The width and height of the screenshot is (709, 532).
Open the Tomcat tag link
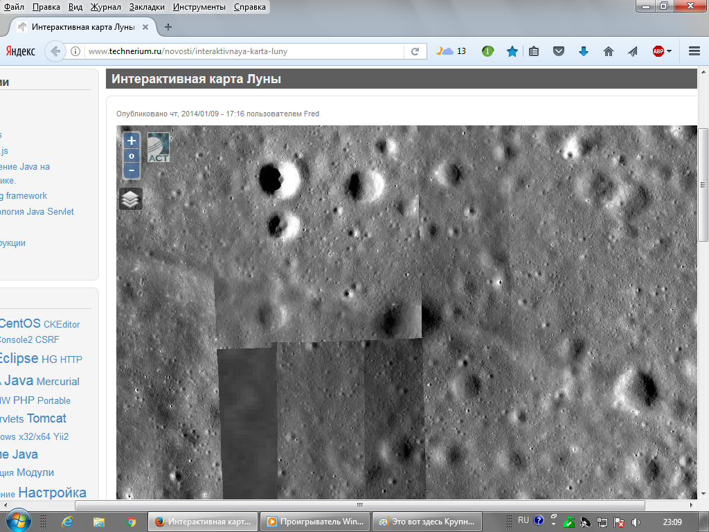[x=46, y=418]
